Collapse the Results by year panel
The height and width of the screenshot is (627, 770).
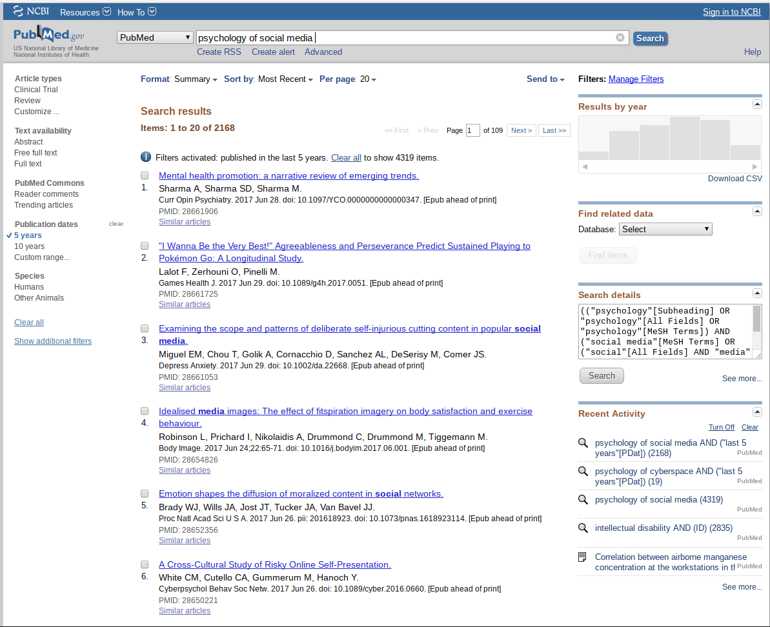pos(756,104)
